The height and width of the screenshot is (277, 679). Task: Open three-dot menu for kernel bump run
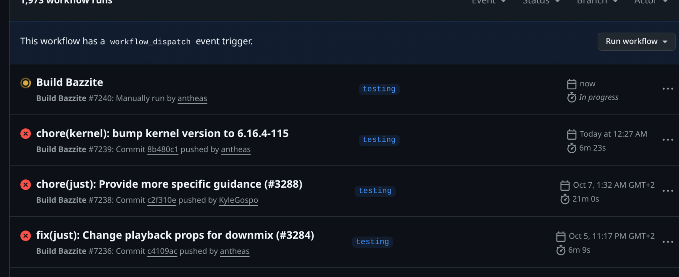667,140
